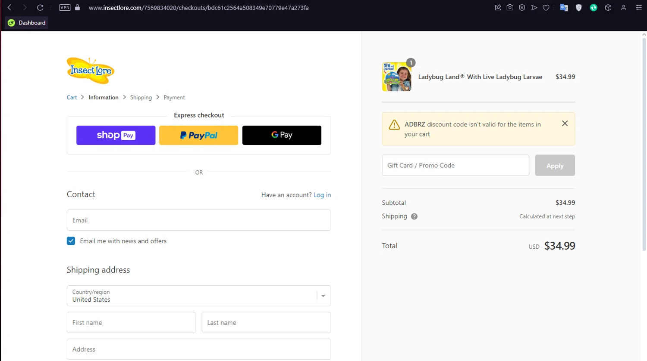The height and width of the screenshot is (361, 647).
Task: Open the ad blocker icon in address bar
Action: 522,8
